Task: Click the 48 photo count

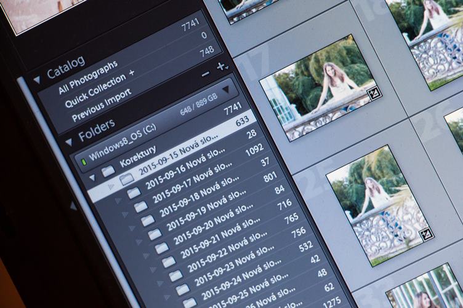Action: (322, 273)
